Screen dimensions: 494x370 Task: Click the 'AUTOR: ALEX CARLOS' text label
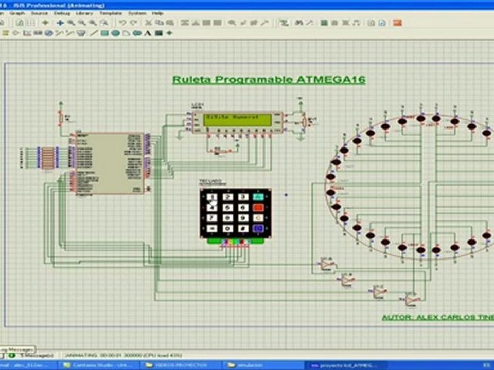point(438,317)
